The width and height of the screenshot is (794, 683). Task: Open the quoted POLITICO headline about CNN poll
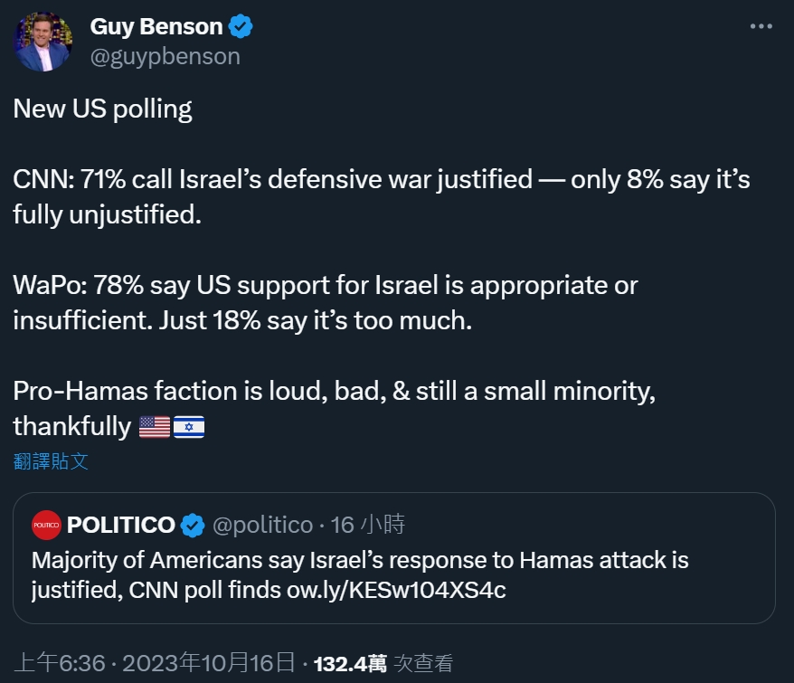click(360, 561)
